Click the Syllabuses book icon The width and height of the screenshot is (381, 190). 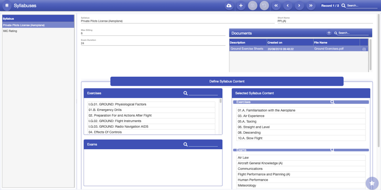[7, 6]
